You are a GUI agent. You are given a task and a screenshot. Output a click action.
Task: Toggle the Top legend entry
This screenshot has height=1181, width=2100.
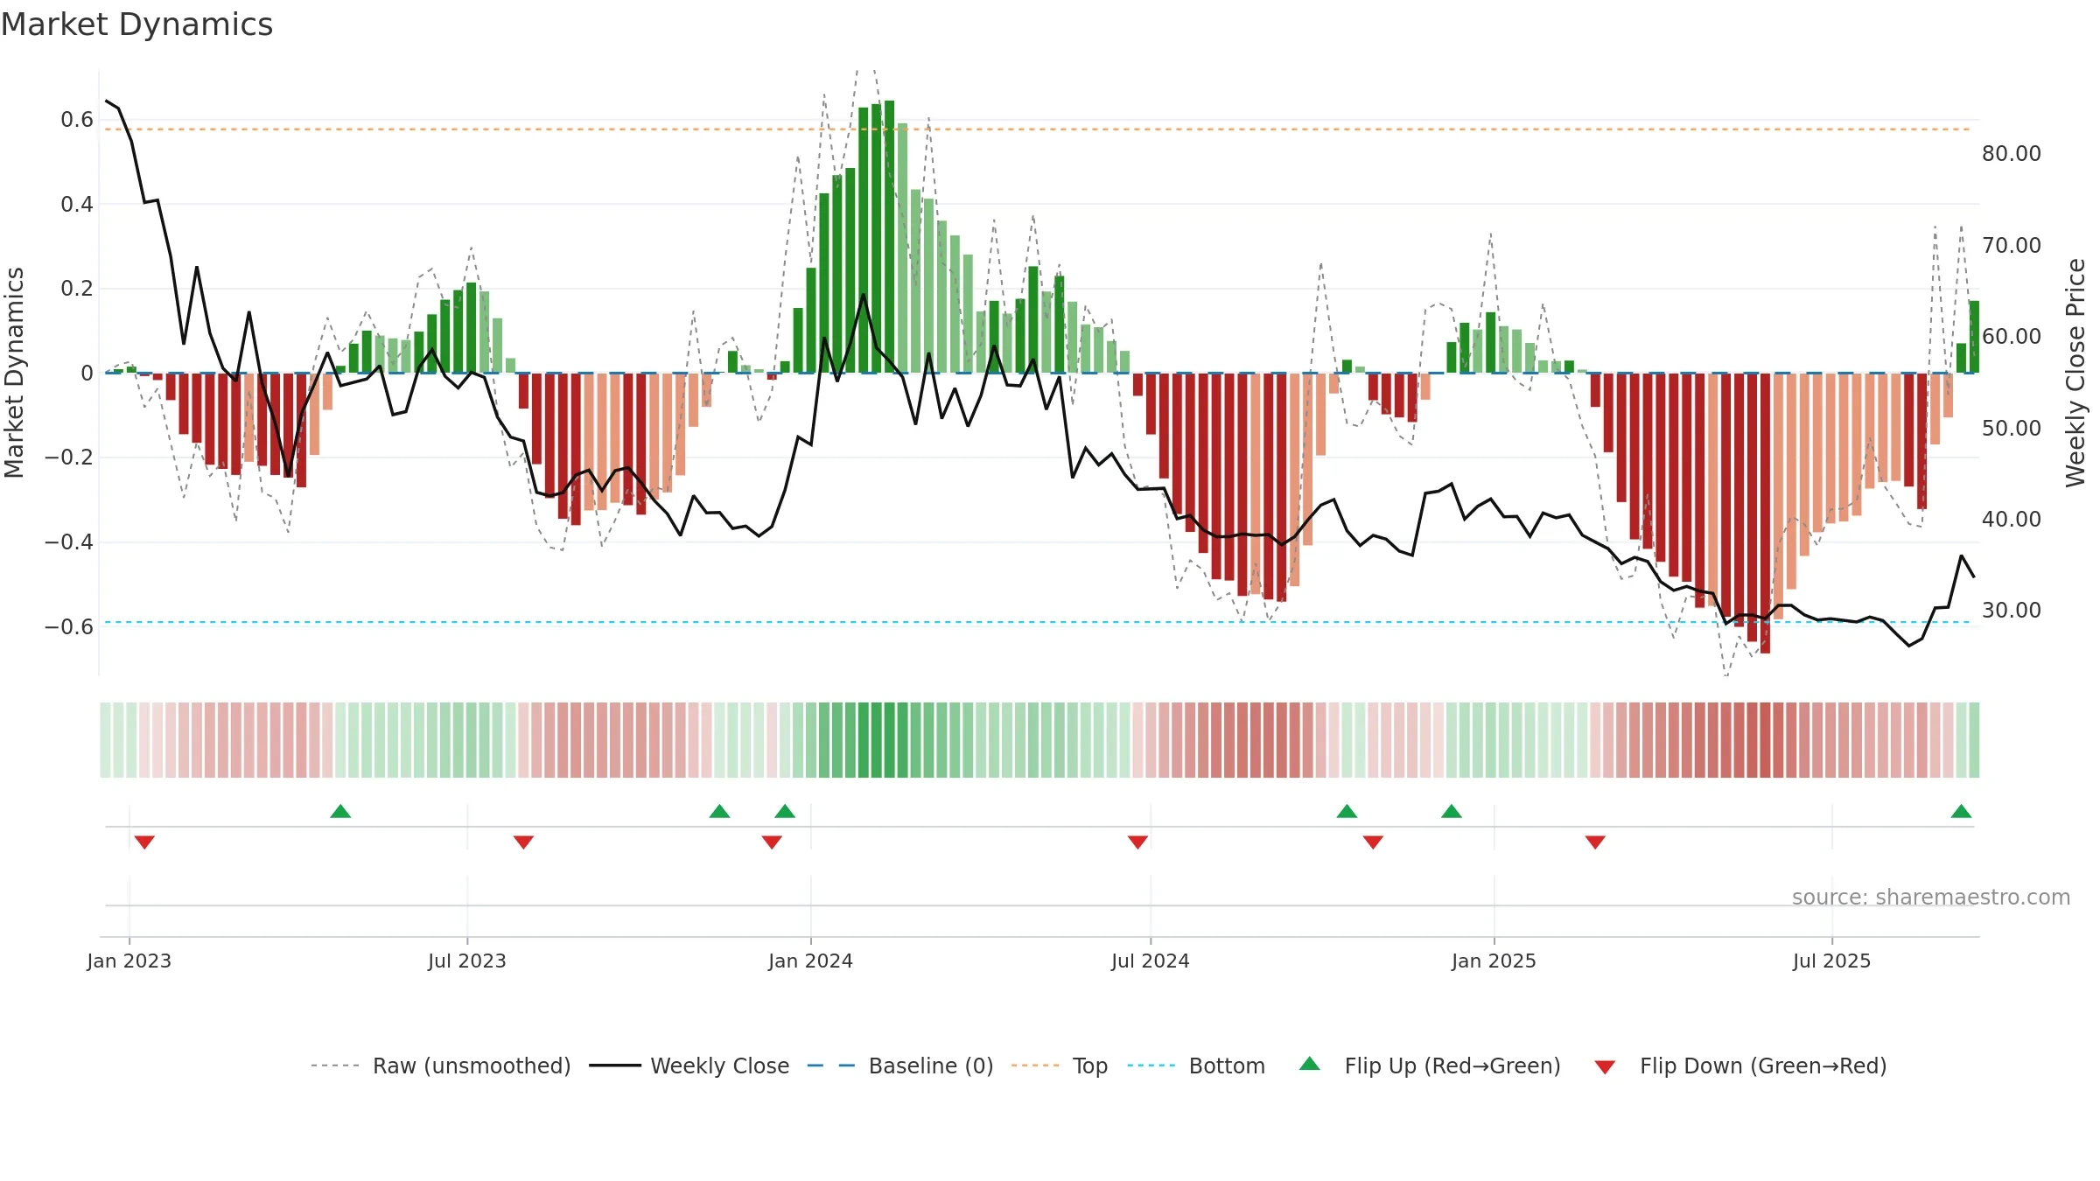[1060, 1066]
